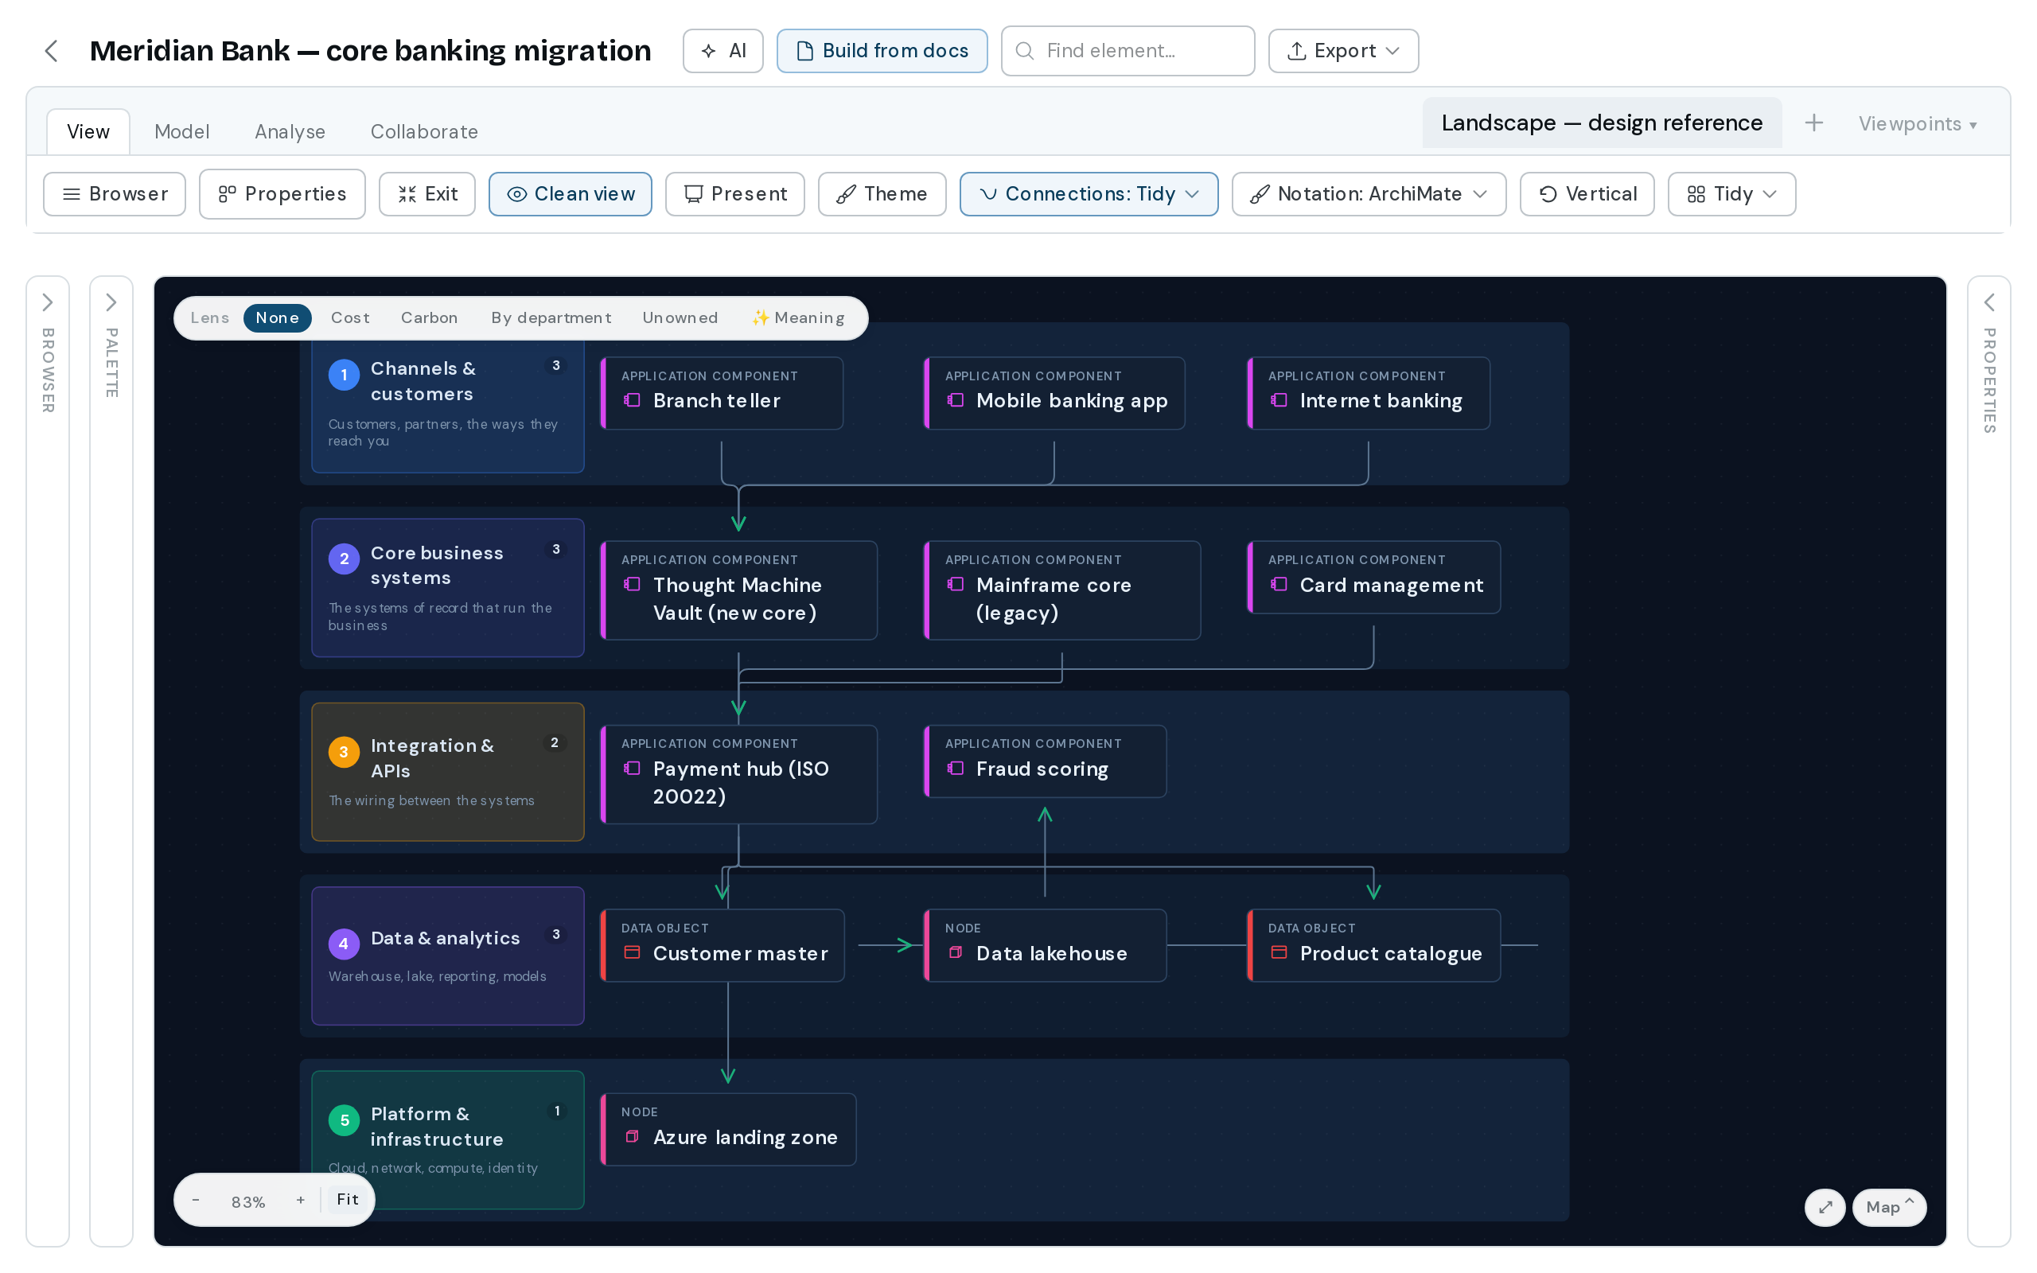Add a new view with the plus icon

point(1813,123)
